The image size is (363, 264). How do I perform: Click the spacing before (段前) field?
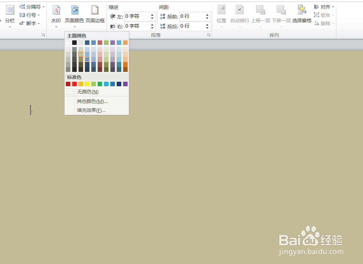pyautogui.click(x=192, y=17)
